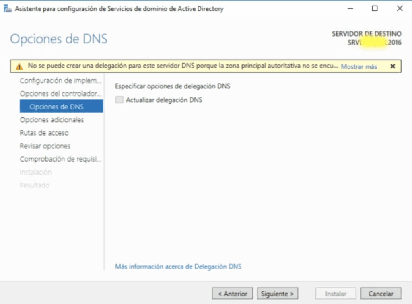412x304 pixels.
Task: Enable the Actualizar delegación DNS checkbox
Action: [x=118, y=99]
